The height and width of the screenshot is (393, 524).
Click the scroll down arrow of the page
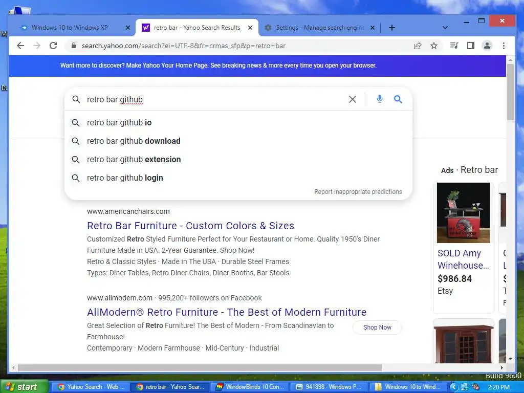(x=510, y=359)
